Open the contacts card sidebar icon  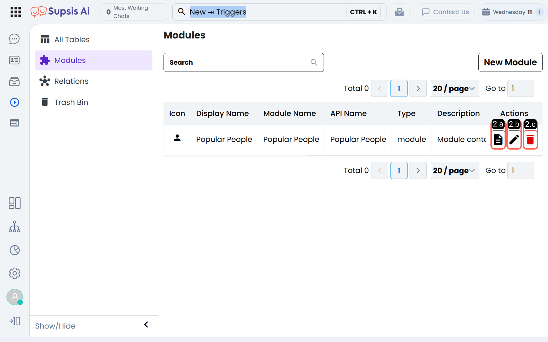14,60
